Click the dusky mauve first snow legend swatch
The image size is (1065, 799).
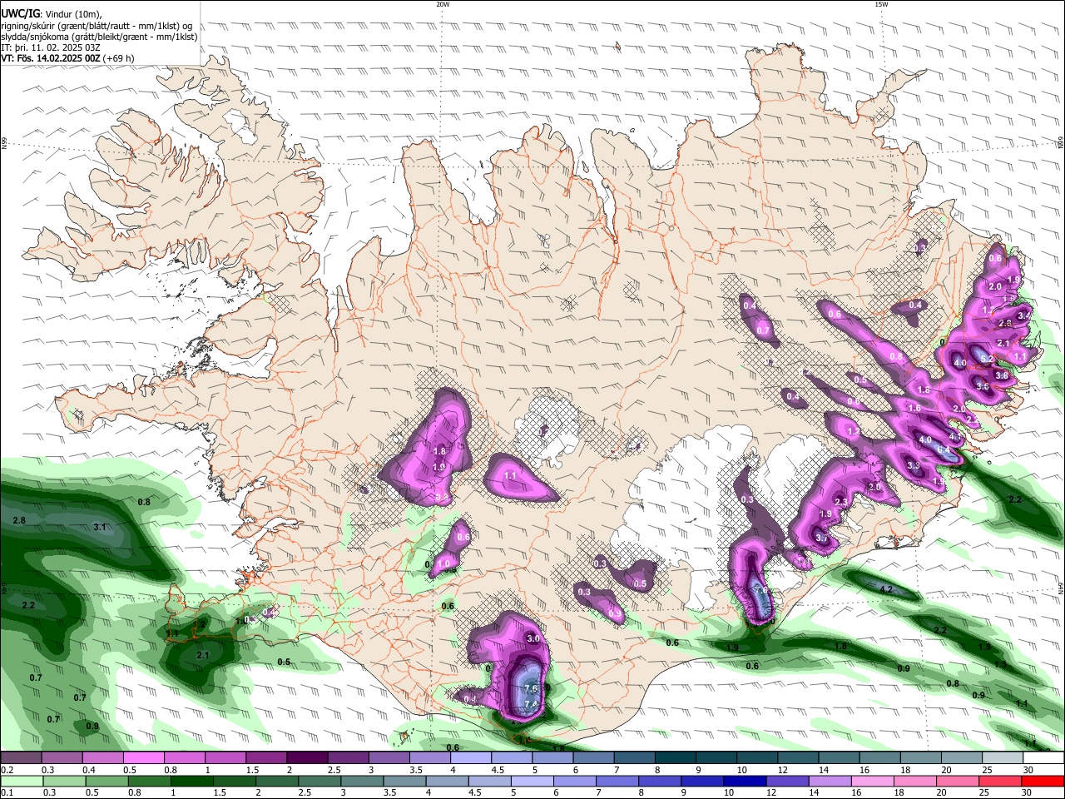[x=20, y=758]
